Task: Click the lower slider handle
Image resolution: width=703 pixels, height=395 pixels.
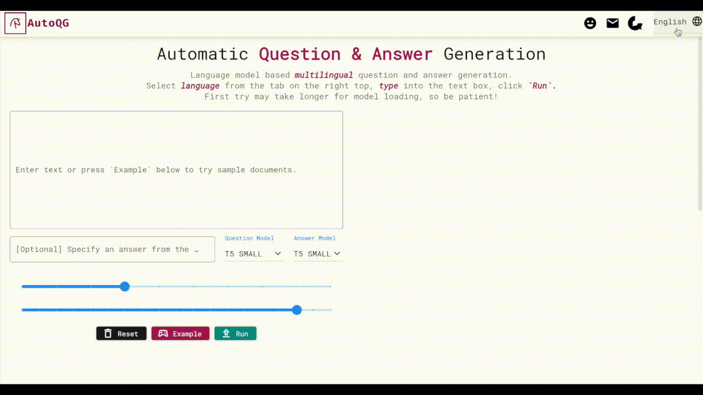Action: 297,310
